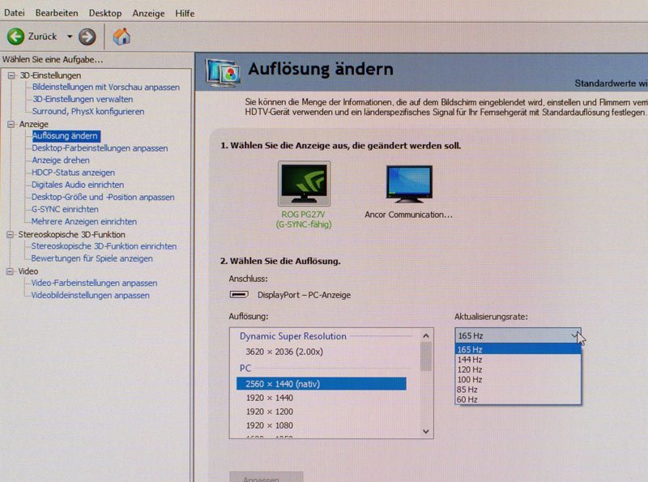Screen dimensions: 648x482
Task: Open Stereoskopische 3D-Funktion einrichten
Action: tap(104, 246)
